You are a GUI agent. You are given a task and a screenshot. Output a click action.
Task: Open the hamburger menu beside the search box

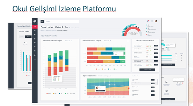click(42, 21)
